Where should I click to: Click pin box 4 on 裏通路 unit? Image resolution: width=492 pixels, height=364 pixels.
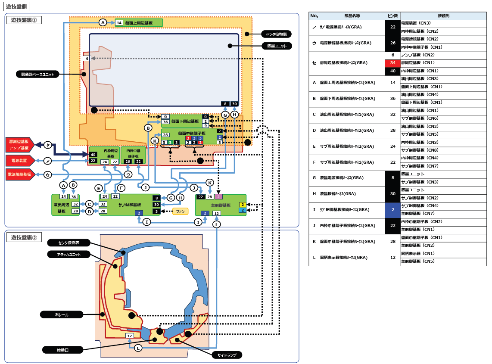click(x=87, y=58)
